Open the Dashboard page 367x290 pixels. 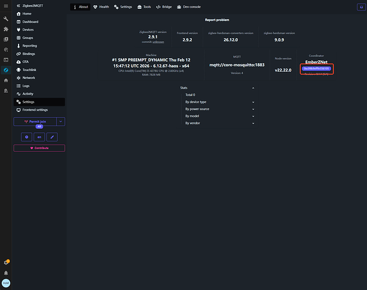[39, 22]
